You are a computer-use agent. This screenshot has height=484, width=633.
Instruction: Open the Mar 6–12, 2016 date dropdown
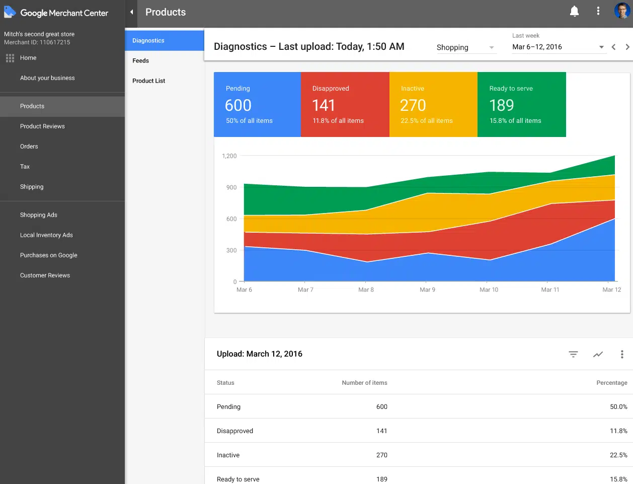tap(558, 47)
